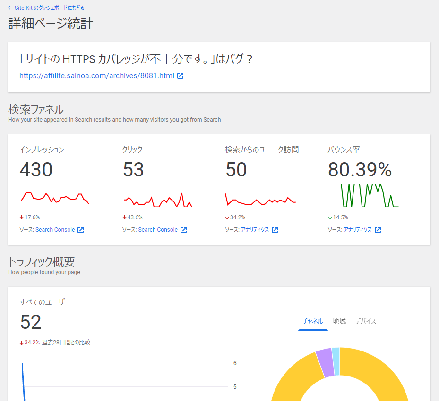439x401 pixels.
Task: Click the すべてのユーザー value 52
Action: [31, 322]
